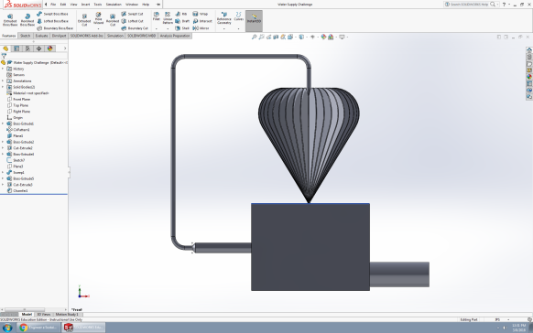Select the Revolved Boss/Base tool

[x=27, y=20]
